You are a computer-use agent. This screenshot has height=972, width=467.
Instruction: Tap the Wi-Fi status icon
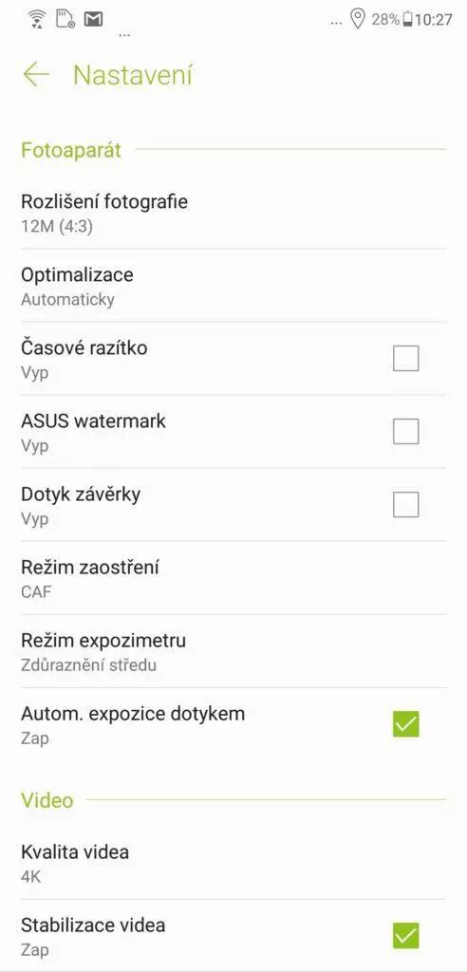point(37,19)
